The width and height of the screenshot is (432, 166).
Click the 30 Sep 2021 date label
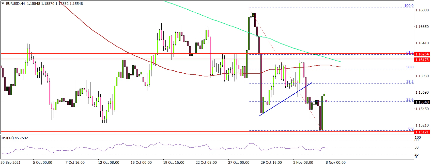click(11, 162)
